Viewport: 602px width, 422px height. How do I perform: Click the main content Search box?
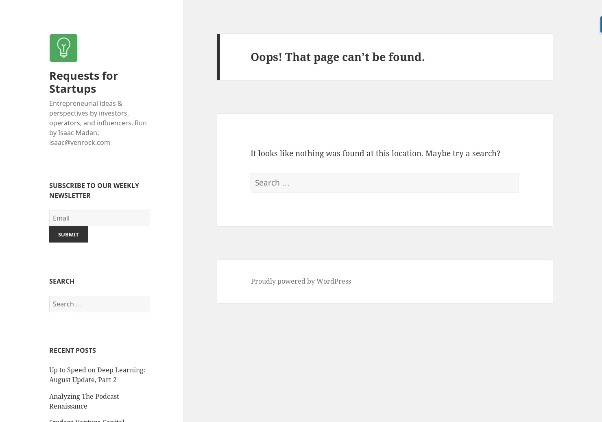pos(384,183)
